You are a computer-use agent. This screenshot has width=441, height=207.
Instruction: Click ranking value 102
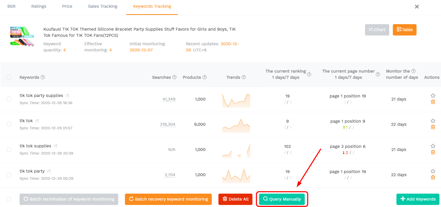pos(287,147)
